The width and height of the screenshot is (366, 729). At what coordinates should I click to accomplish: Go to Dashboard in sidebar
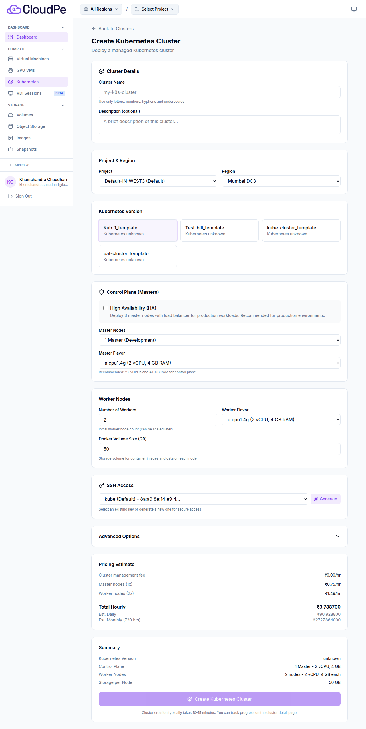(x=36, y=37)
